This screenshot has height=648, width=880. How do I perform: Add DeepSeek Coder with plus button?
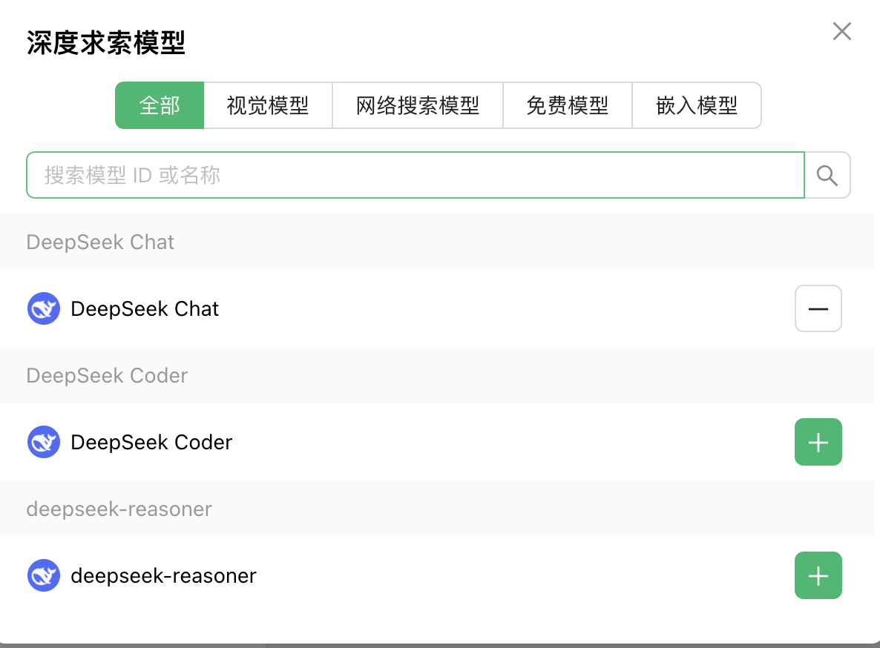click(818, 442)
